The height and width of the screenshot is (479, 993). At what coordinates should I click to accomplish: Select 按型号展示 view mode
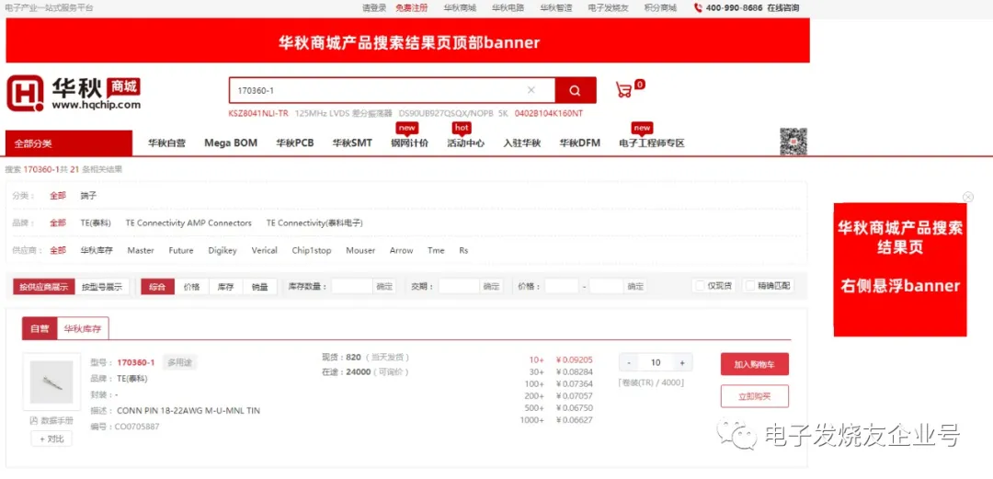click(x=102, y=286)
